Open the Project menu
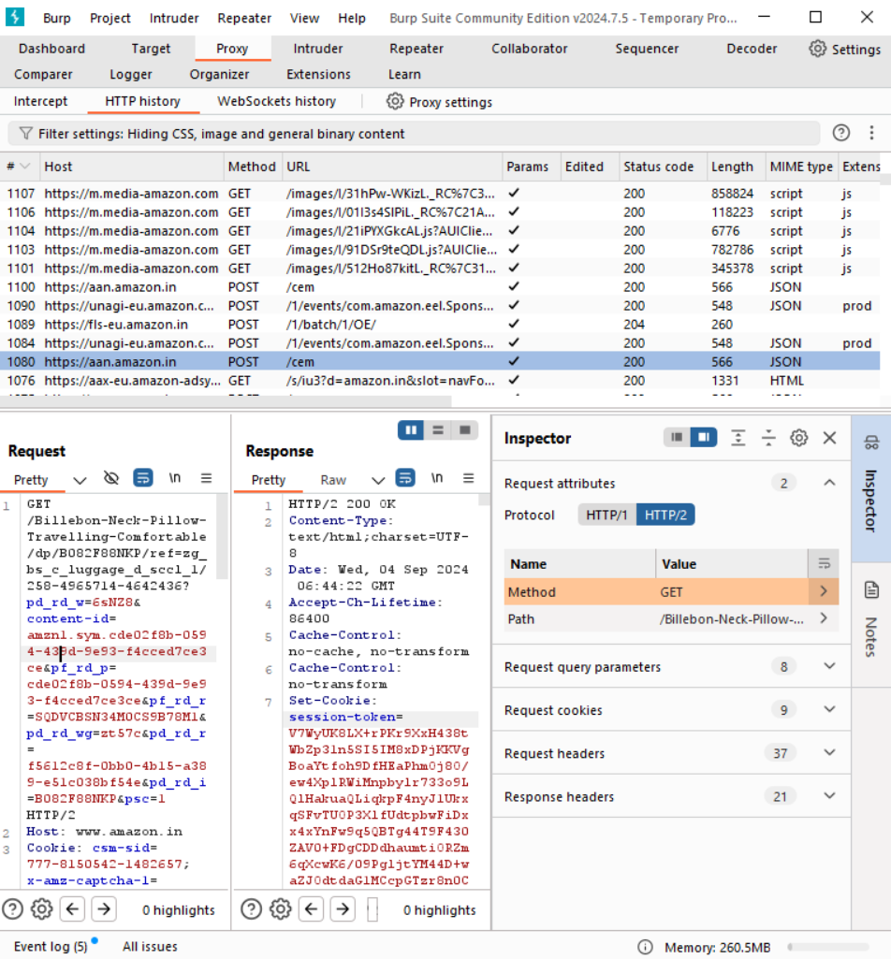 110,19
